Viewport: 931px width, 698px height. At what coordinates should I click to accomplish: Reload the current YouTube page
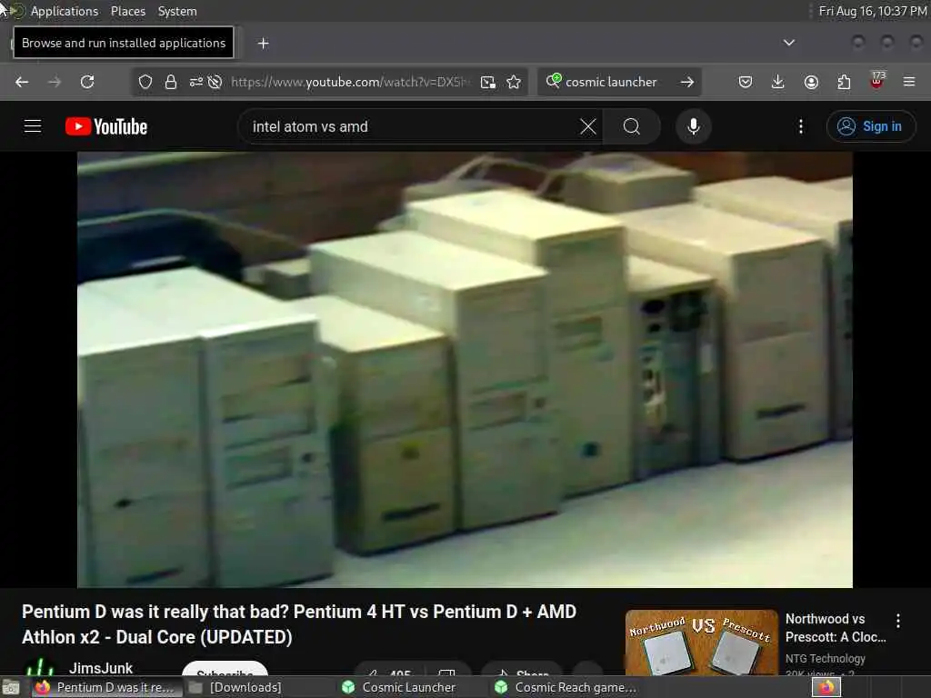[x=87, y=82]
